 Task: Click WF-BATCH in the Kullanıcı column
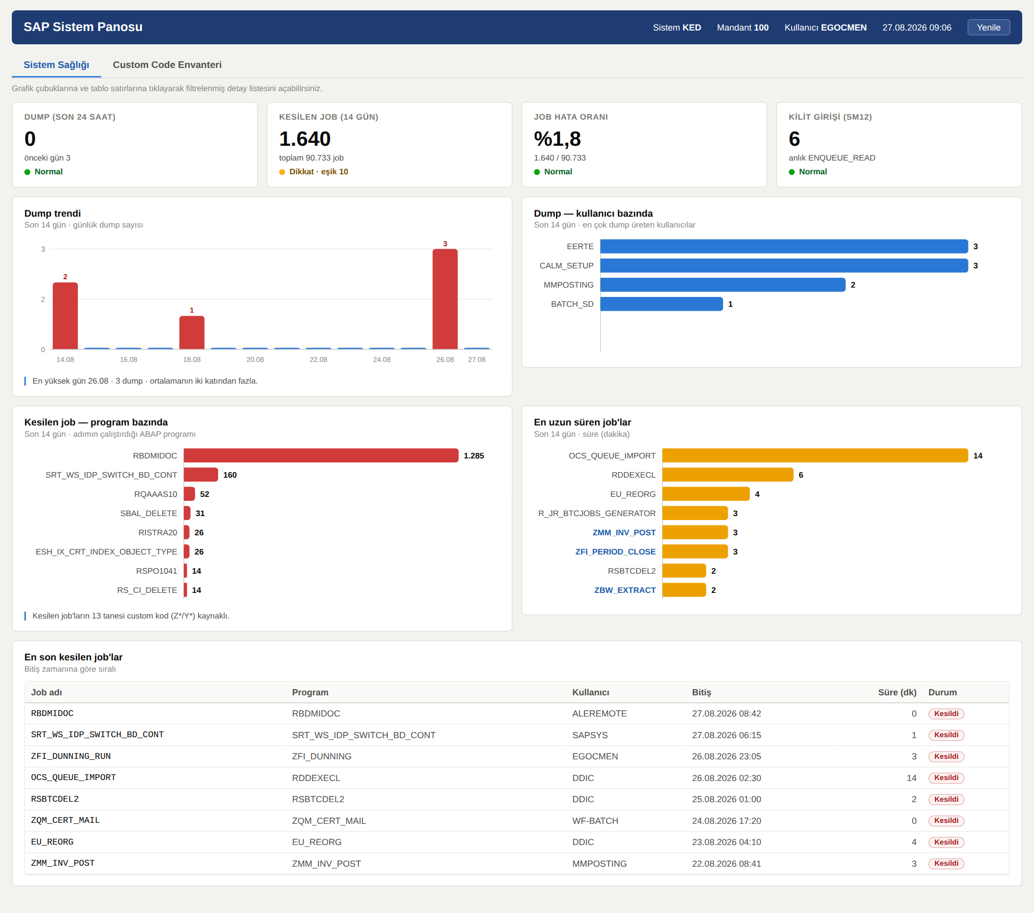coord(595,820)
